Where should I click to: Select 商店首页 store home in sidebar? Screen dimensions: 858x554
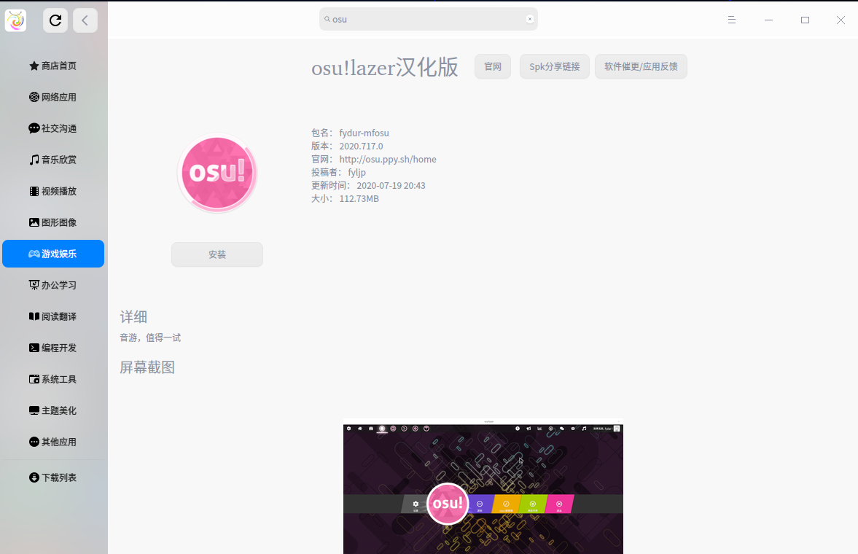pyautogui.click(x=53, y=65)
